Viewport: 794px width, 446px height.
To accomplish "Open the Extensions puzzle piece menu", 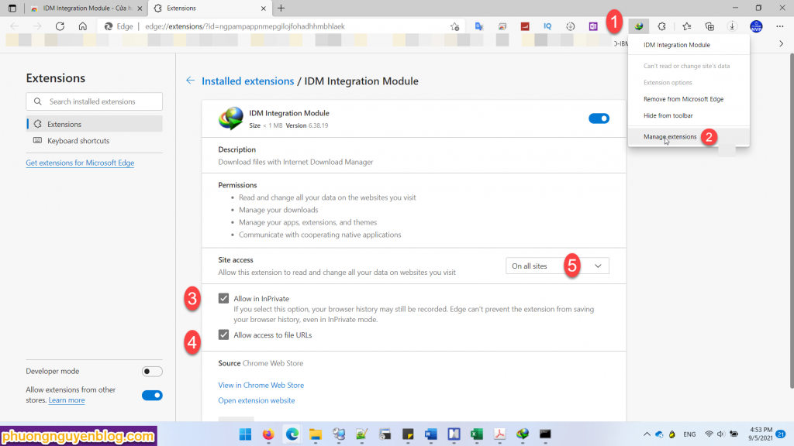I will tap(662, 26).
